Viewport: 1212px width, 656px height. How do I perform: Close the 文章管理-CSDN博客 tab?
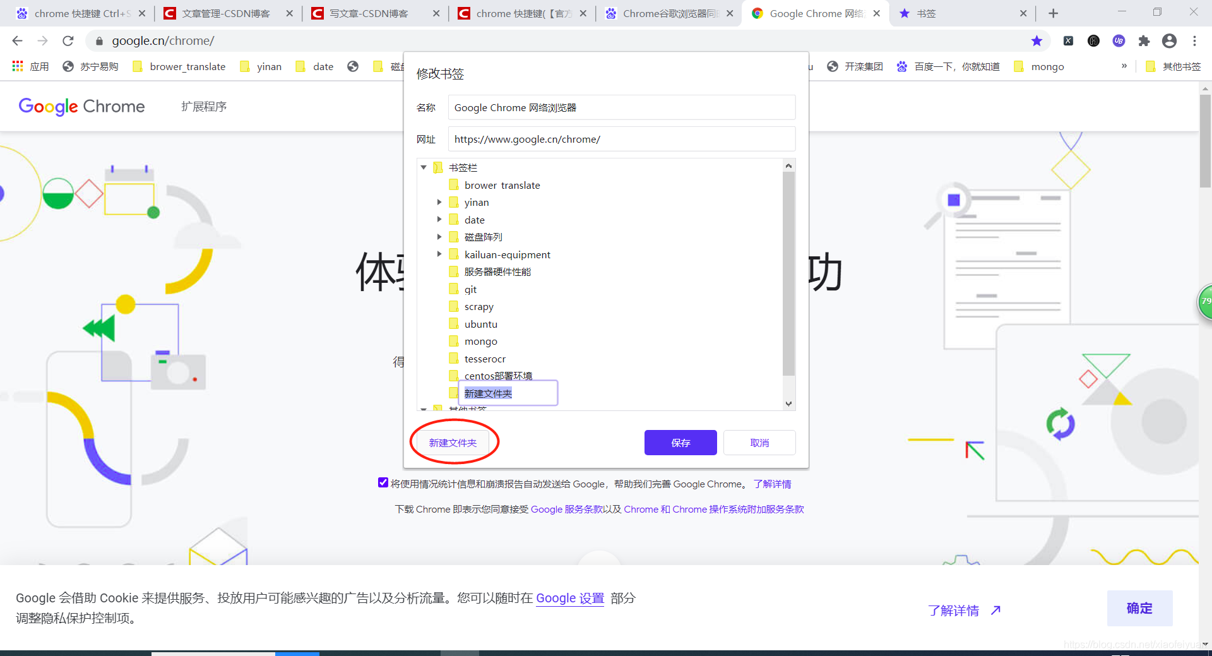coord(289,13)
